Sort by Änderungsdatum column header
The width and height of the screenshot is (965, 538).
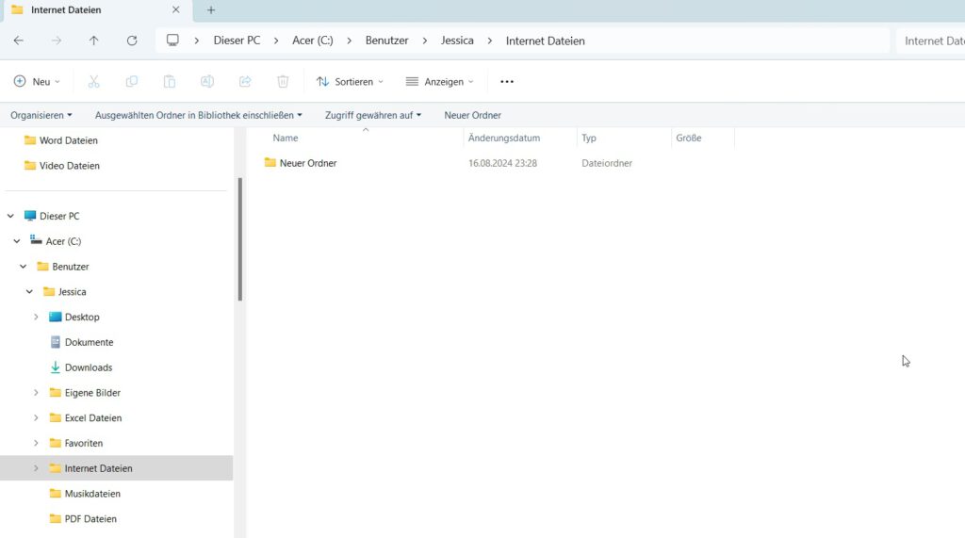(x=504, y=138)
